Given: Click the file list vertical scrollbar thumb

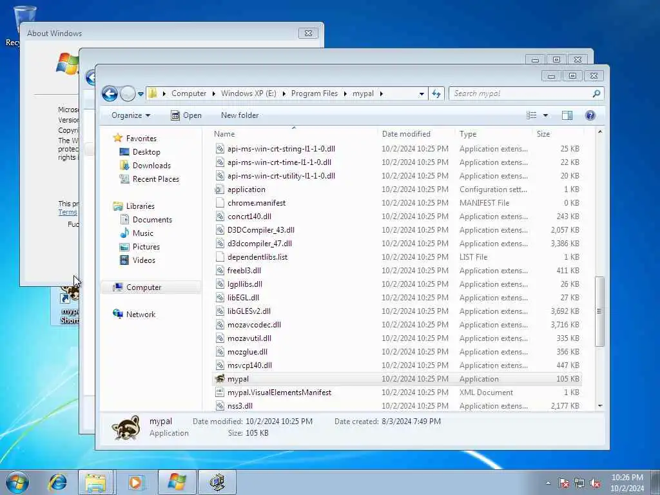Looking at the screenshot, I should tap(599, 311).
